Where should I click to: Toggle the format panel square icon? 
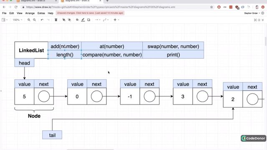259,20
